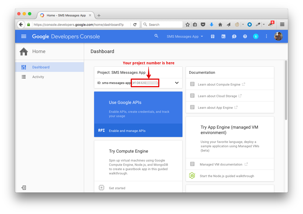Open browser downloads arrow icon
303x214 pixels.
[211, 24]
